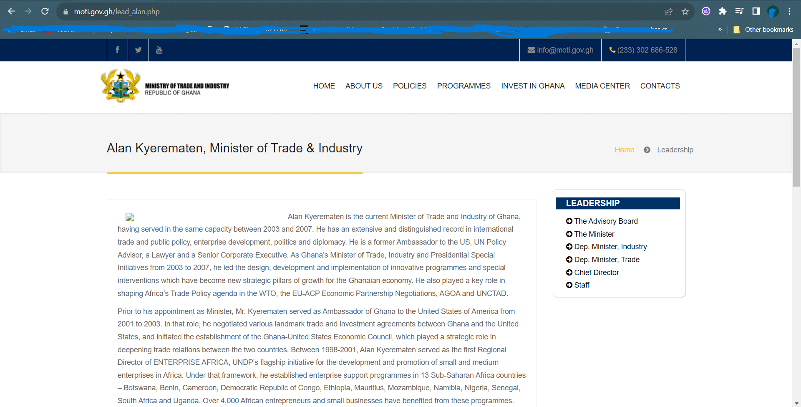Click the browser reload page icon
Image resolution: width=801 pixels, height=407 pixels.
45,11
